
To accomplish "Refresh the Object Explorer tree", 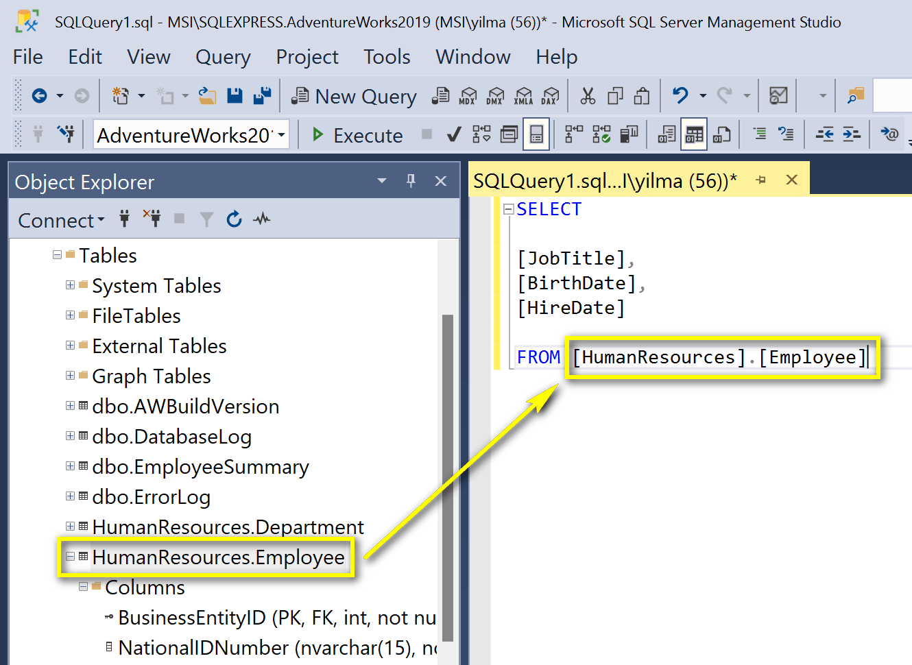I will (x=234, y=219).
